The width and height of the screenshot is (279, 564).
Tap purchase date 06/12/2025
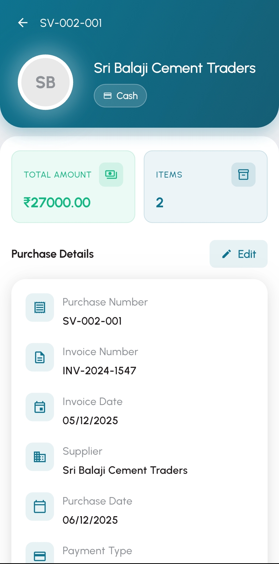[x=90, y=520]
